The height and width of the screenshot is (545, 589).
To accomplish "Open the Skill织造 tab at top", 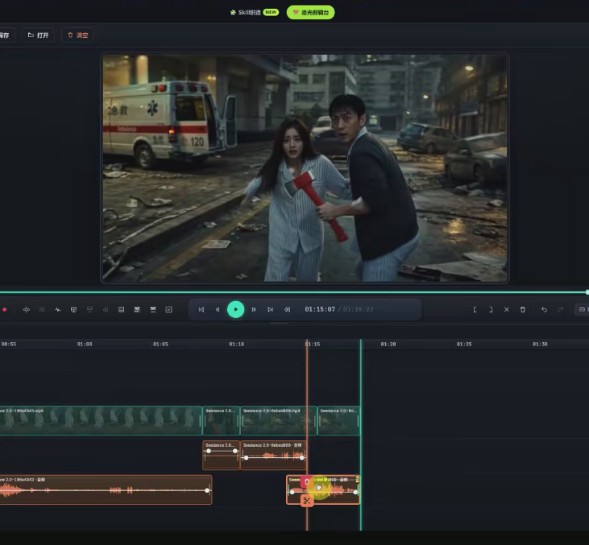I will [x=245, y=12].
